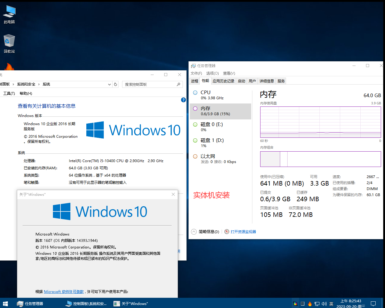Click the colorful screenshot tray icon

click(x=295, y=304)
